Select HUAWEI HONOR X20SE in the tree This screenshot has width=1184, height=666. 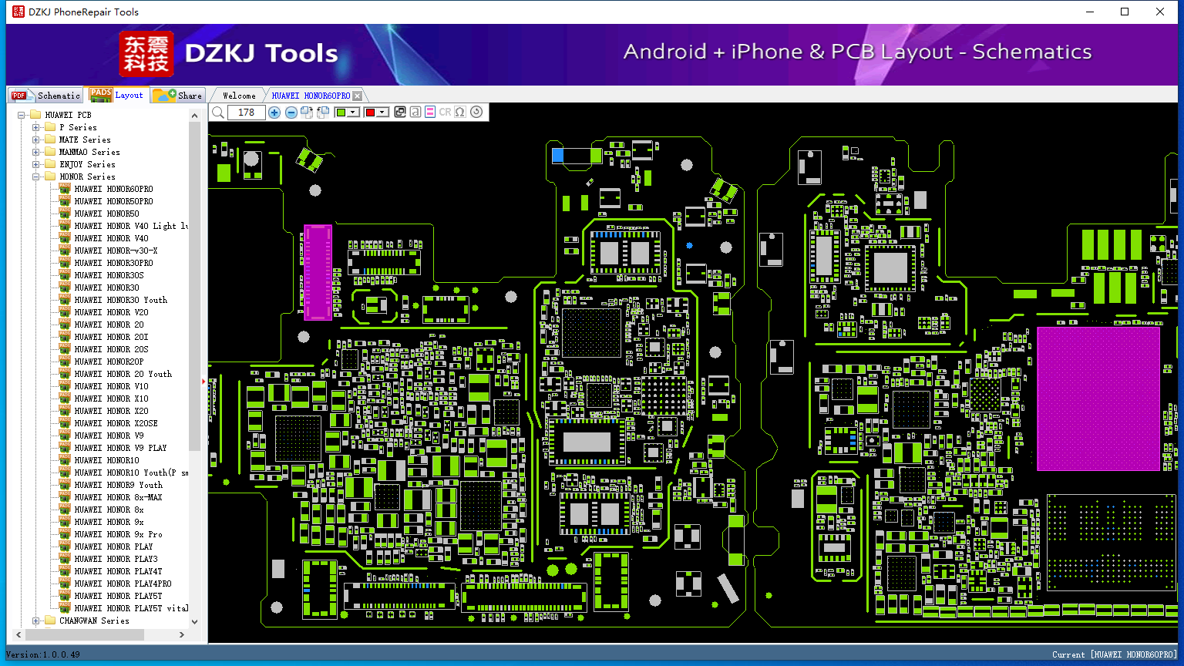[x=116, y=423]
